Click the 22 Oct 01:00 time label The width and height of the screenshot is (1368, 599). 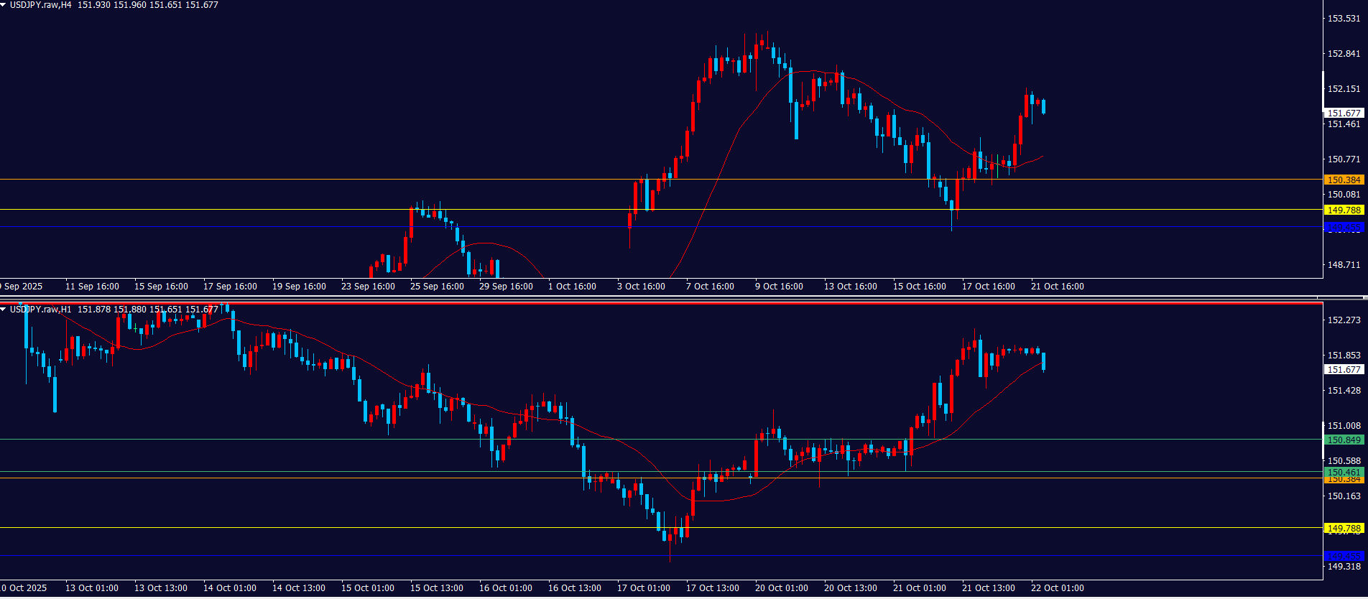coord(1057,588)
